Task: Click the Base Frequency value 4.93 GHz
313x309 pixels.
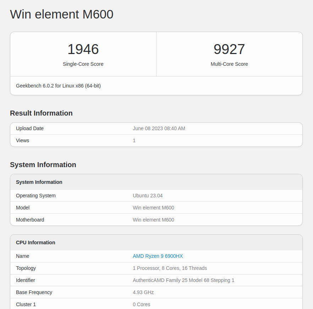Action: coord(143,292)
